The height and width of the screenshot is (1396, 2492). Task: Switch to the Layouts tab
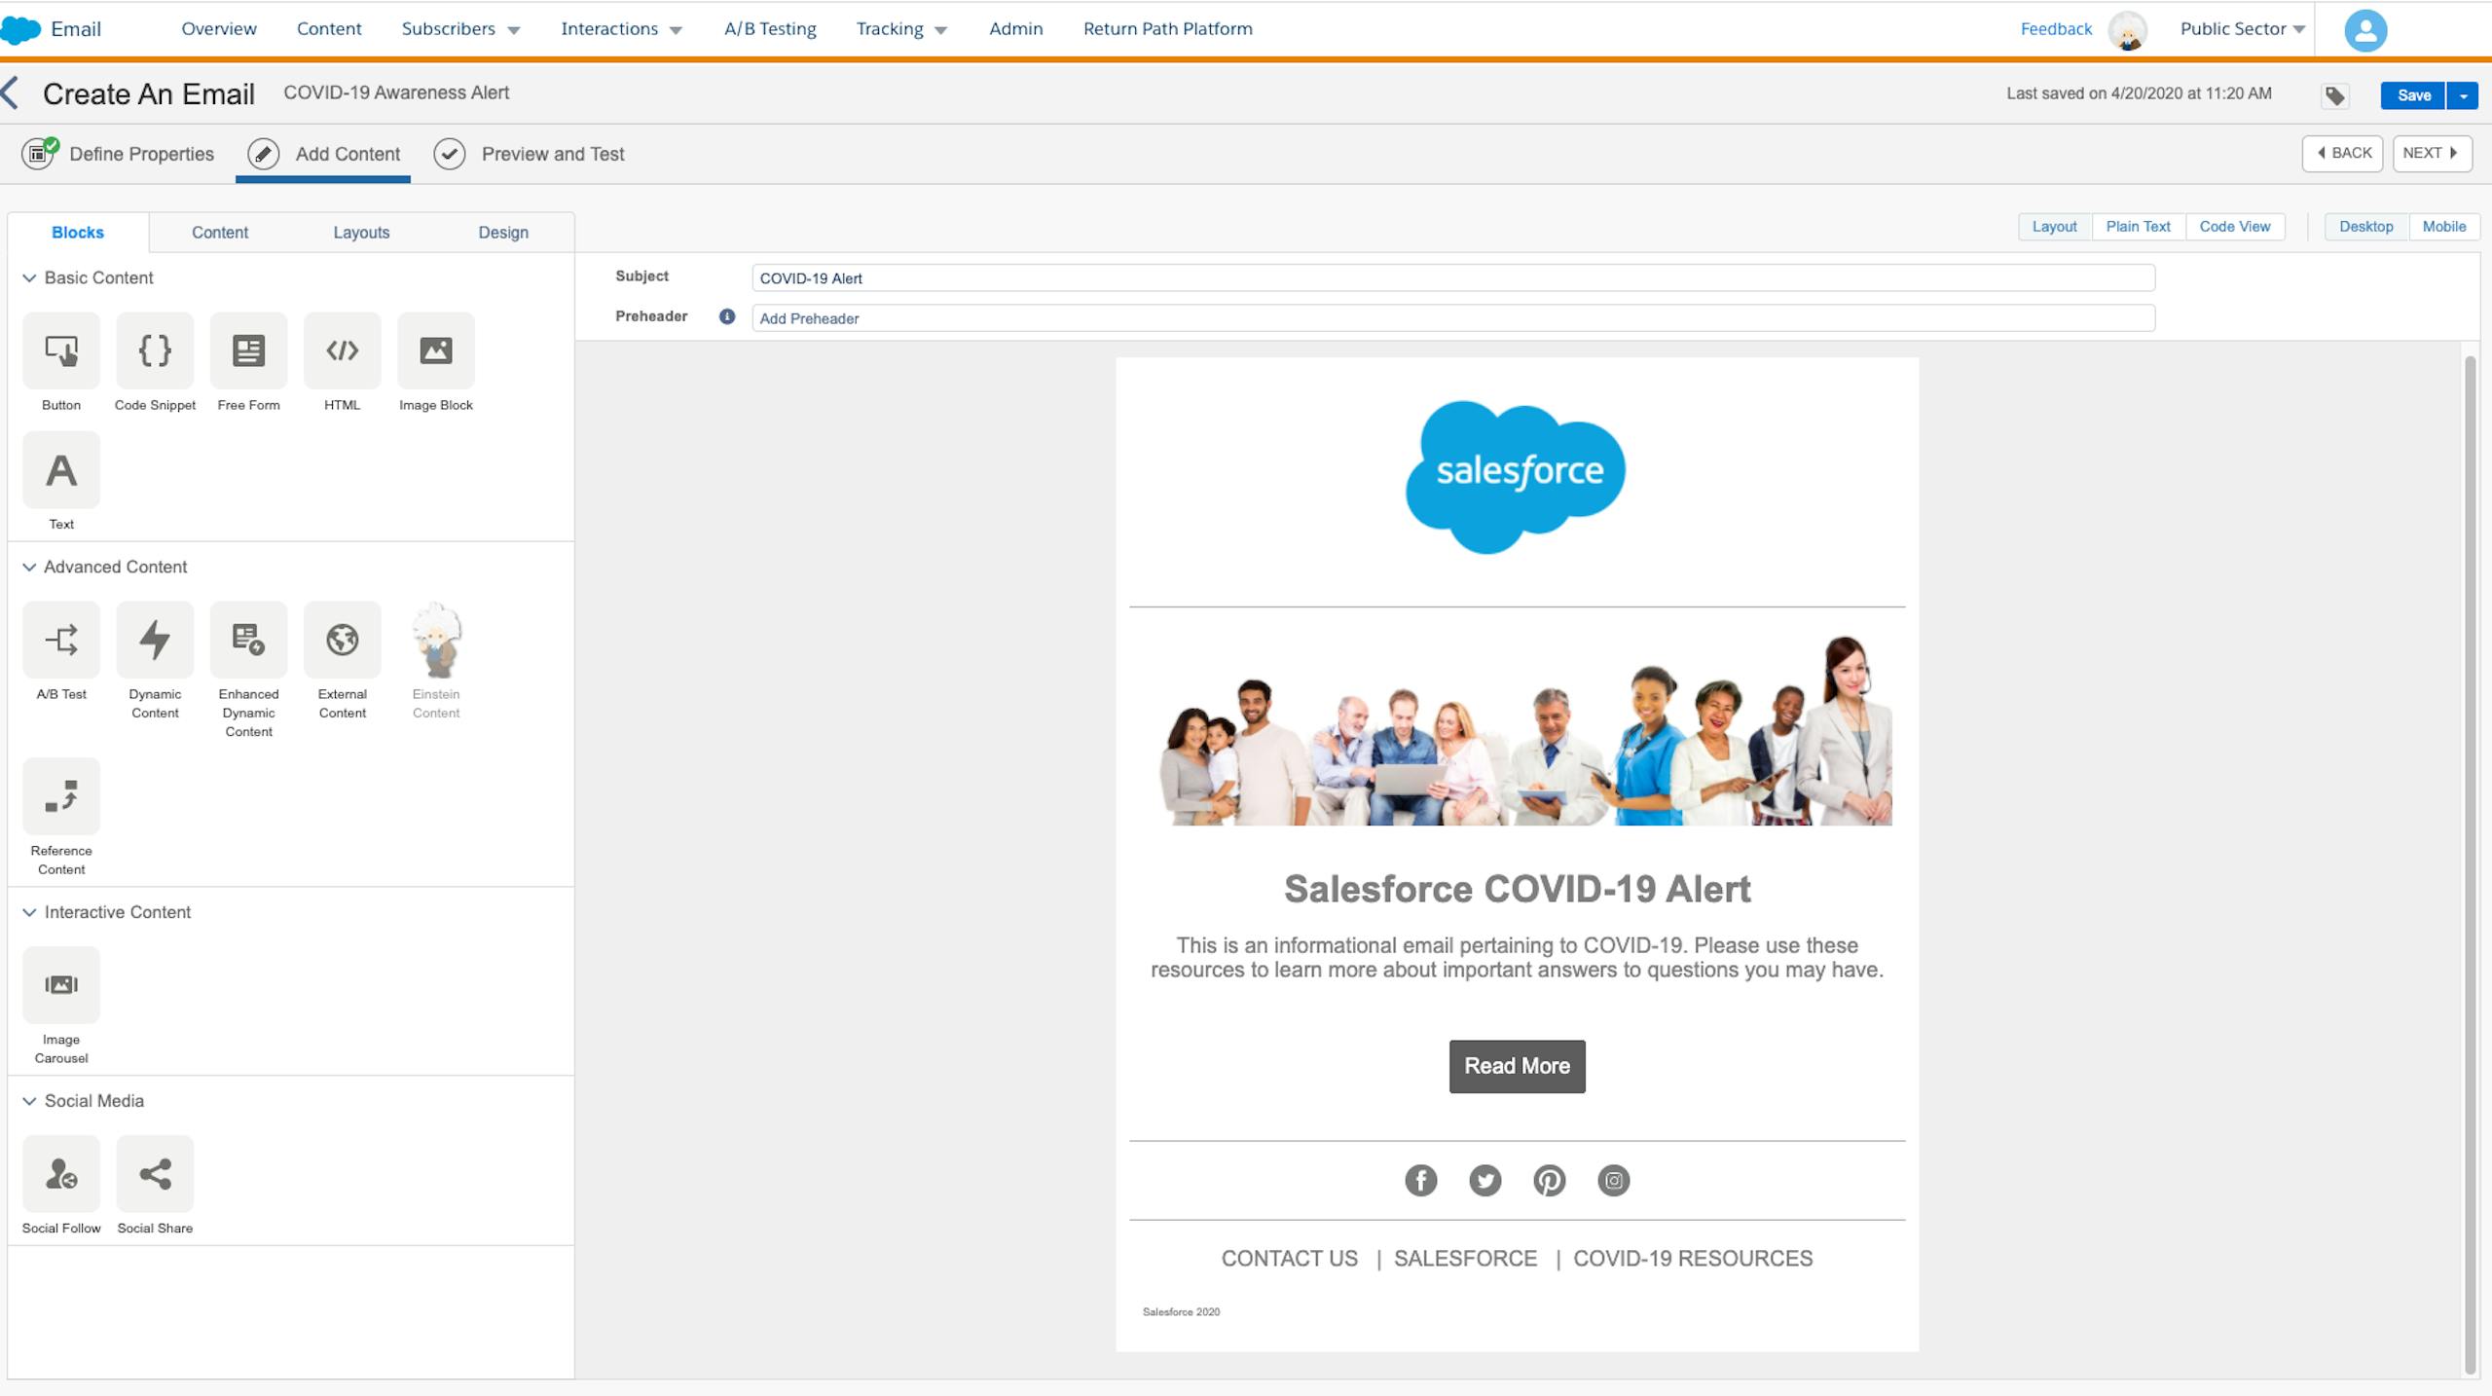tap(361, 233)
